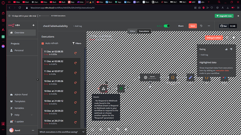Follow the execution data link
Screen dimensions: 241x135
coord(222,70)
